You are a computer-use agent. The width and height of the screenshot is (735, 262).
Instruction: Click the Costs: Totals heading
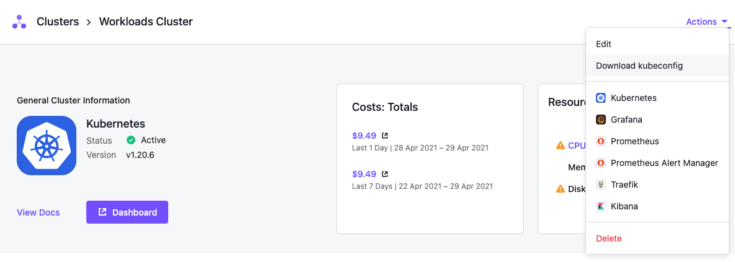[385, 107]
